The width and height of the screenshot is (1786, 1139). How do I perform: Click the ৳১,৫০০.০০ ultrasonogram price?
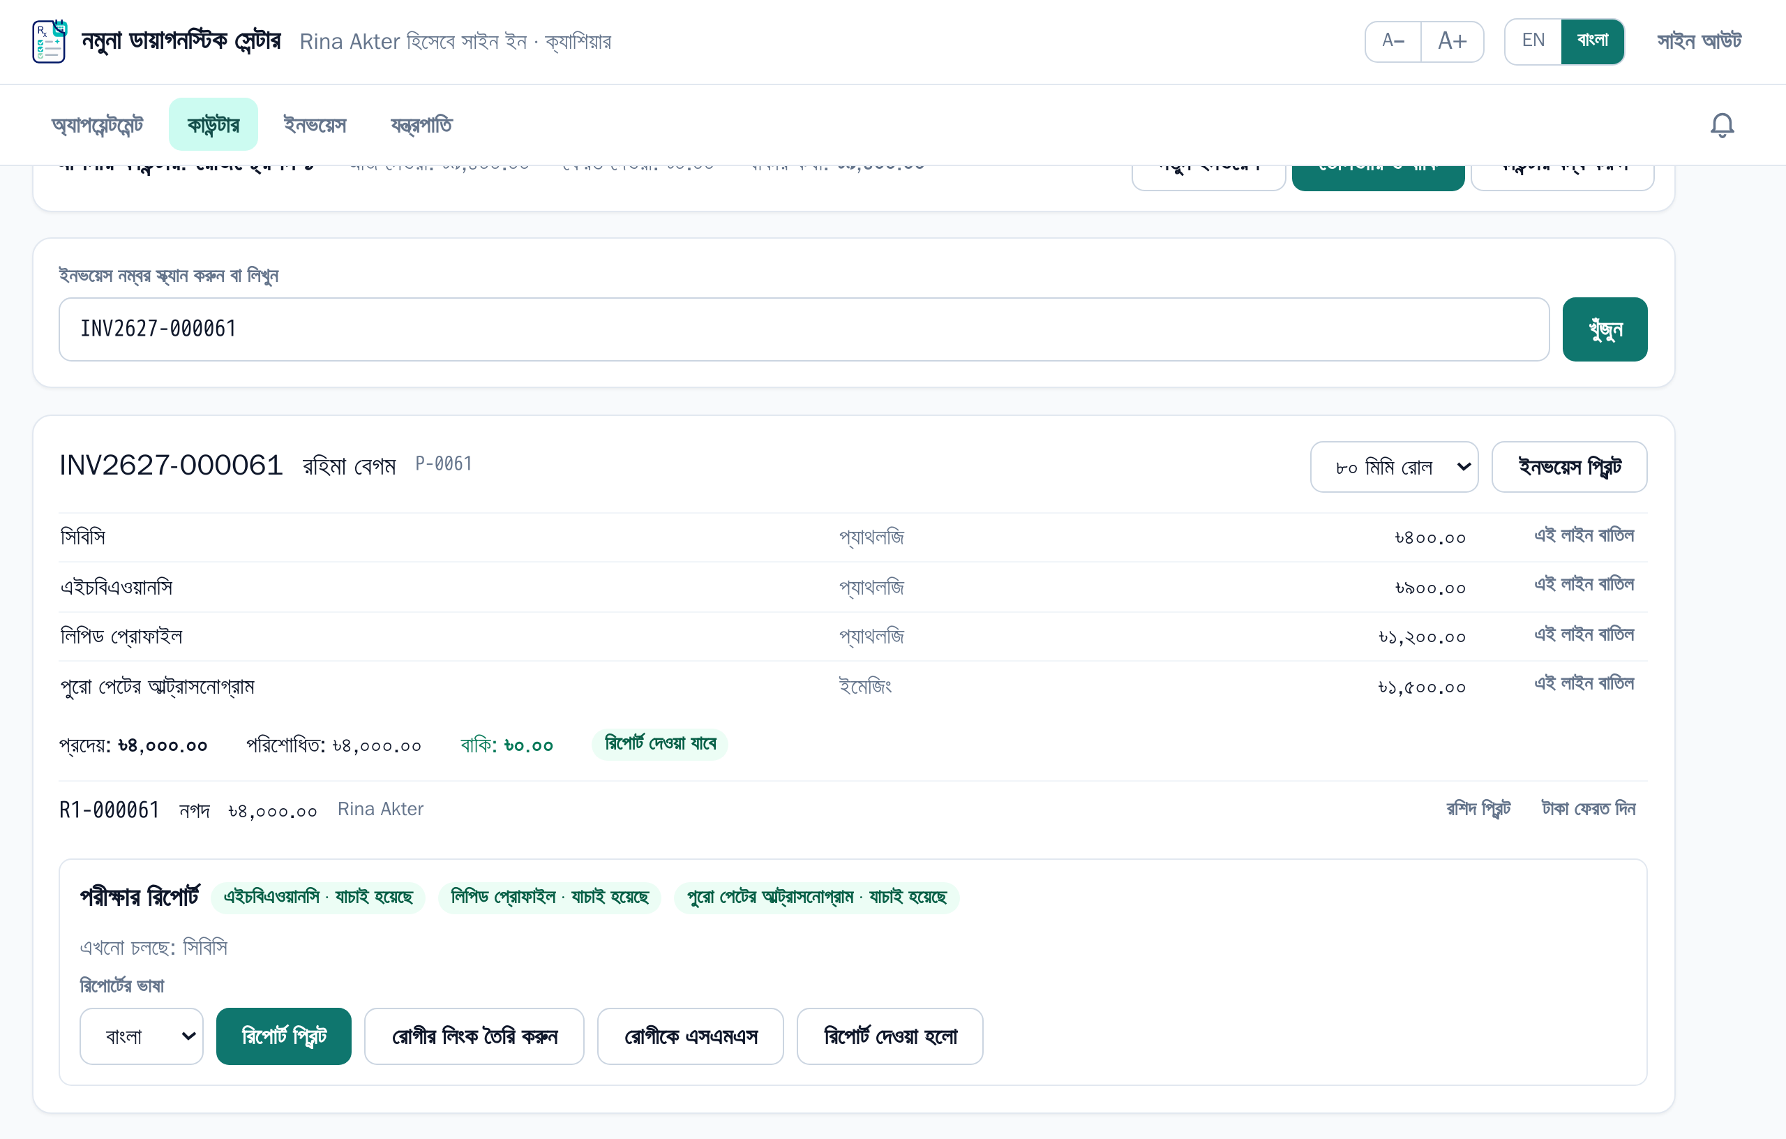pos(1422,687)
